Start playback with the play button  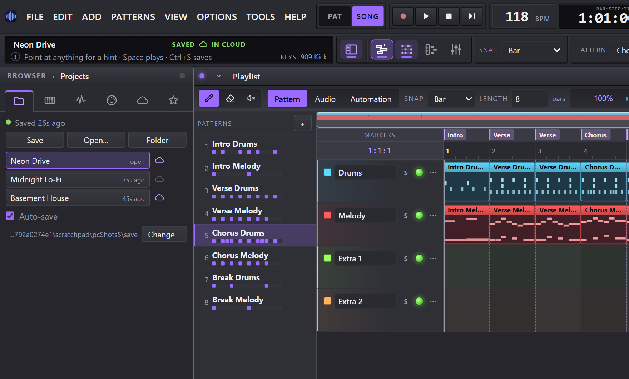pos(426,16)
